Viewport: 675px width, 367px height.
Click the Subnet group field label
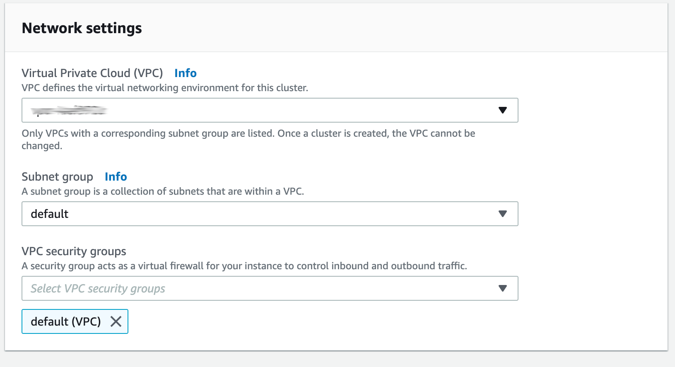(x=57, y=177)
